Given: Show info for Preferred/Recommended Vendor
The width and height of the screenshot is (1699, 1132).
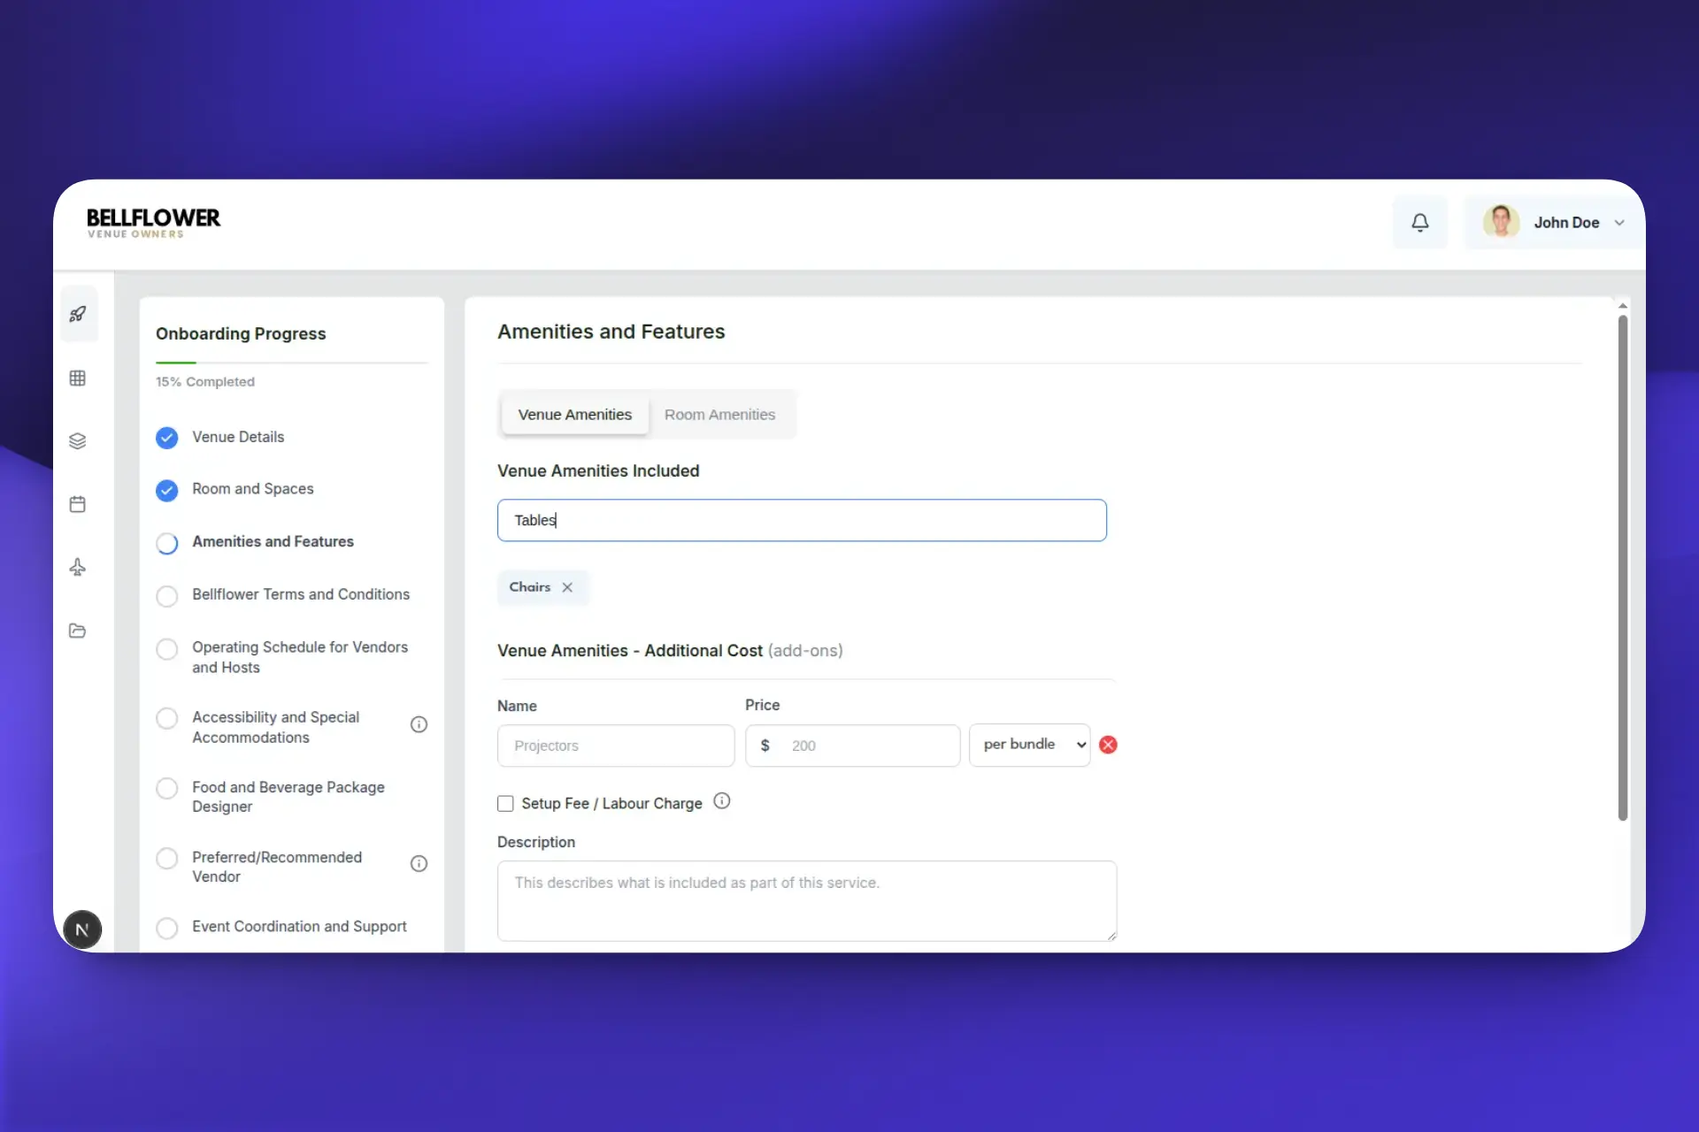Looking at the screenshot, I should click(x=419, y=863).
